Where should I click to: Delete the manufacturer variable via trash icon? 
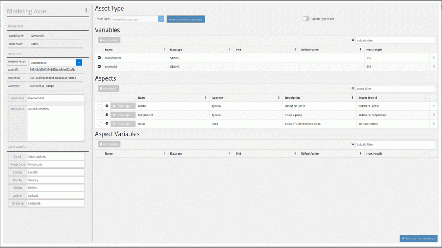(x=433, y=58)
